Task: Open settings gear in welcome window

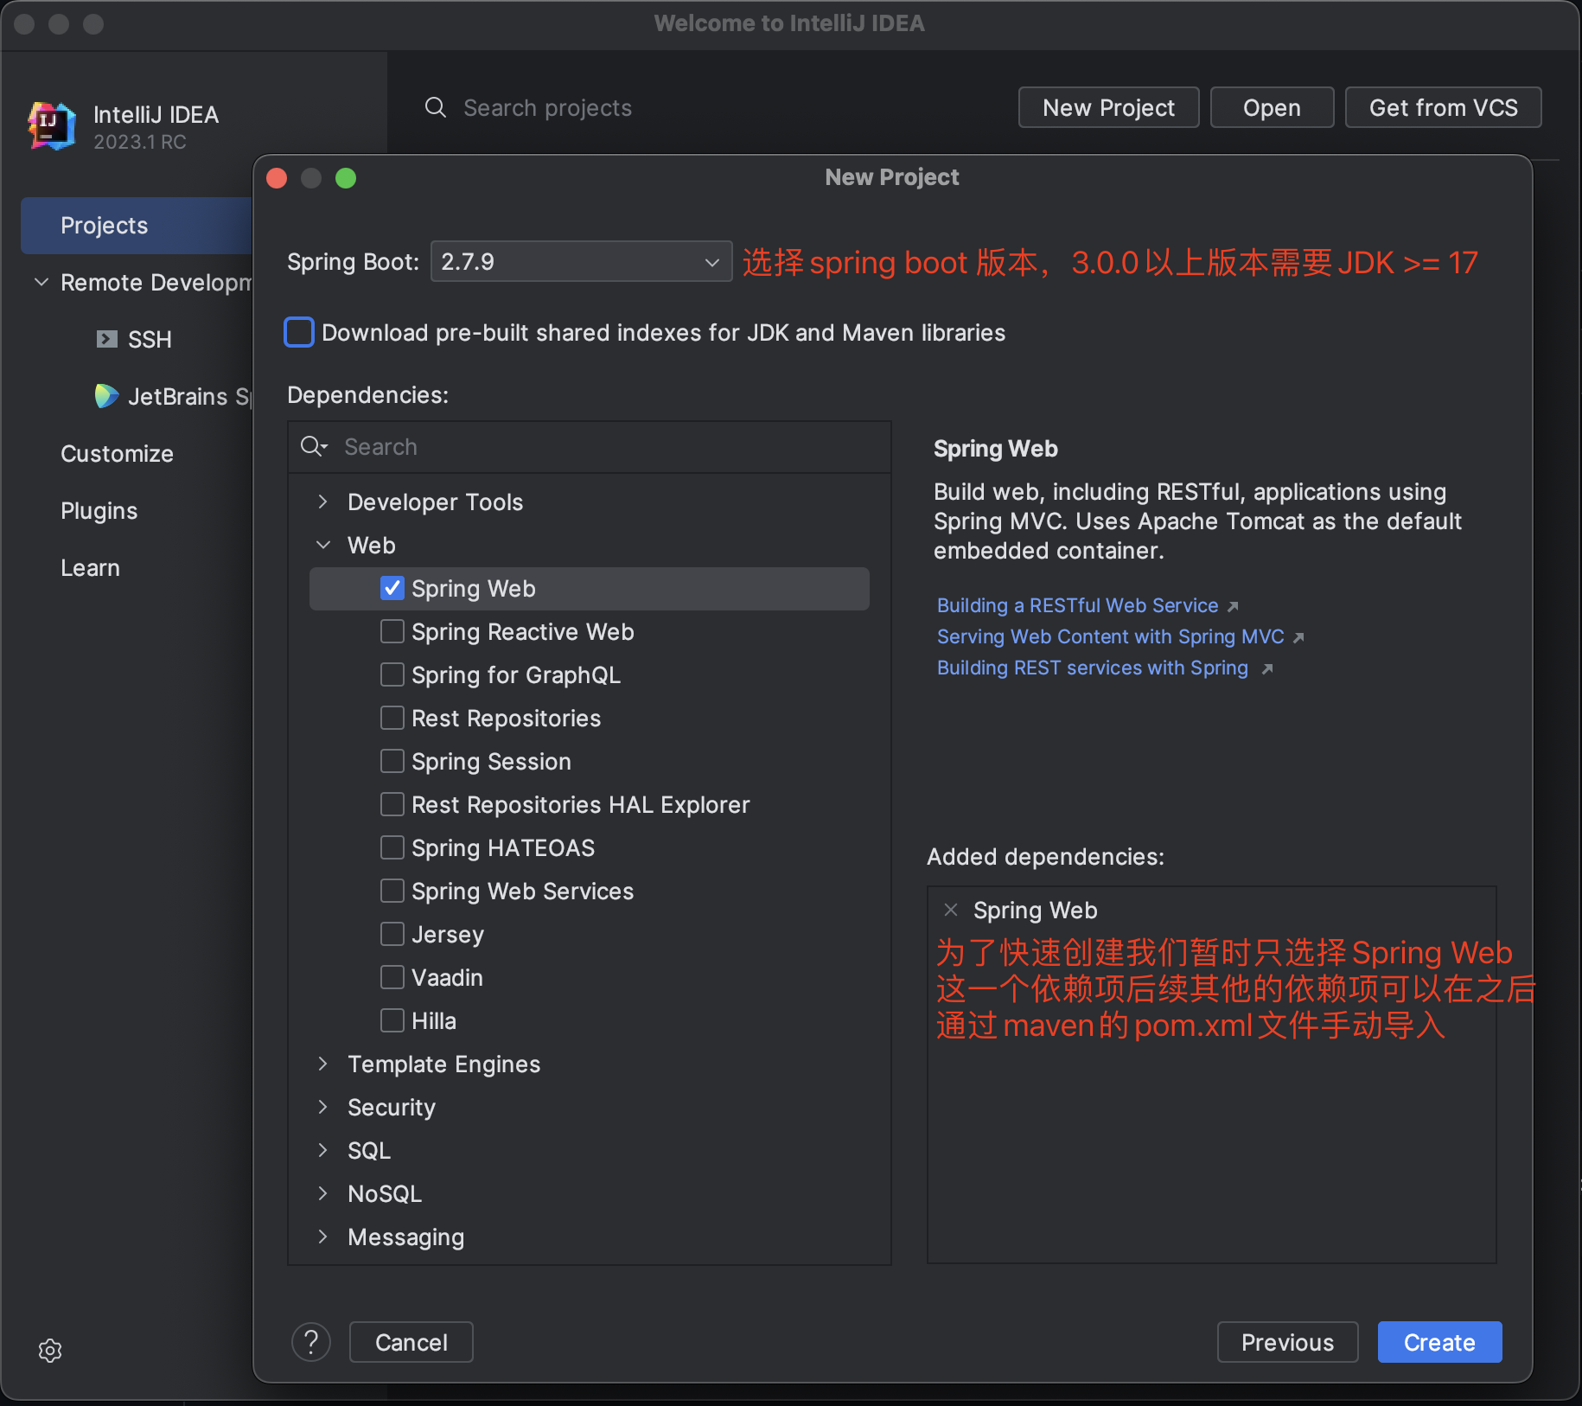Action: [x=50, y=1351]
